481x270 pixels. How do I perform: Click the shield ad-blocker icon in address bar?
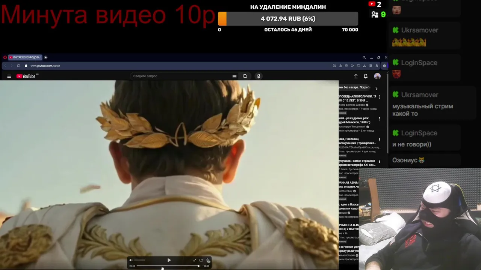click(x=346, y=66)
